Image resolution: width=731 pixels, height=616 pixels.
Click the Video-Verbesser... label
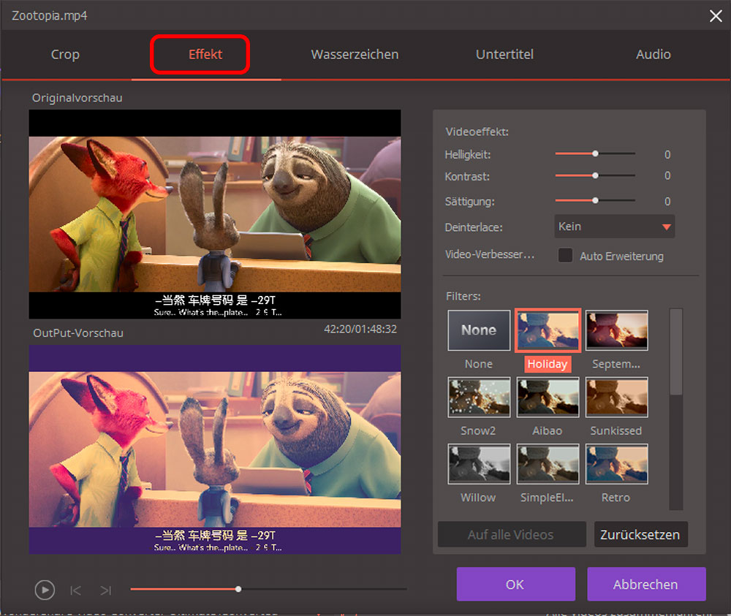tap(490, 254)
